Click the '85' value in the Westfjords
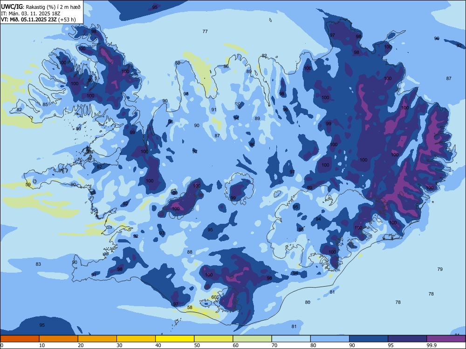466x349 pixels. coord(45,104)
